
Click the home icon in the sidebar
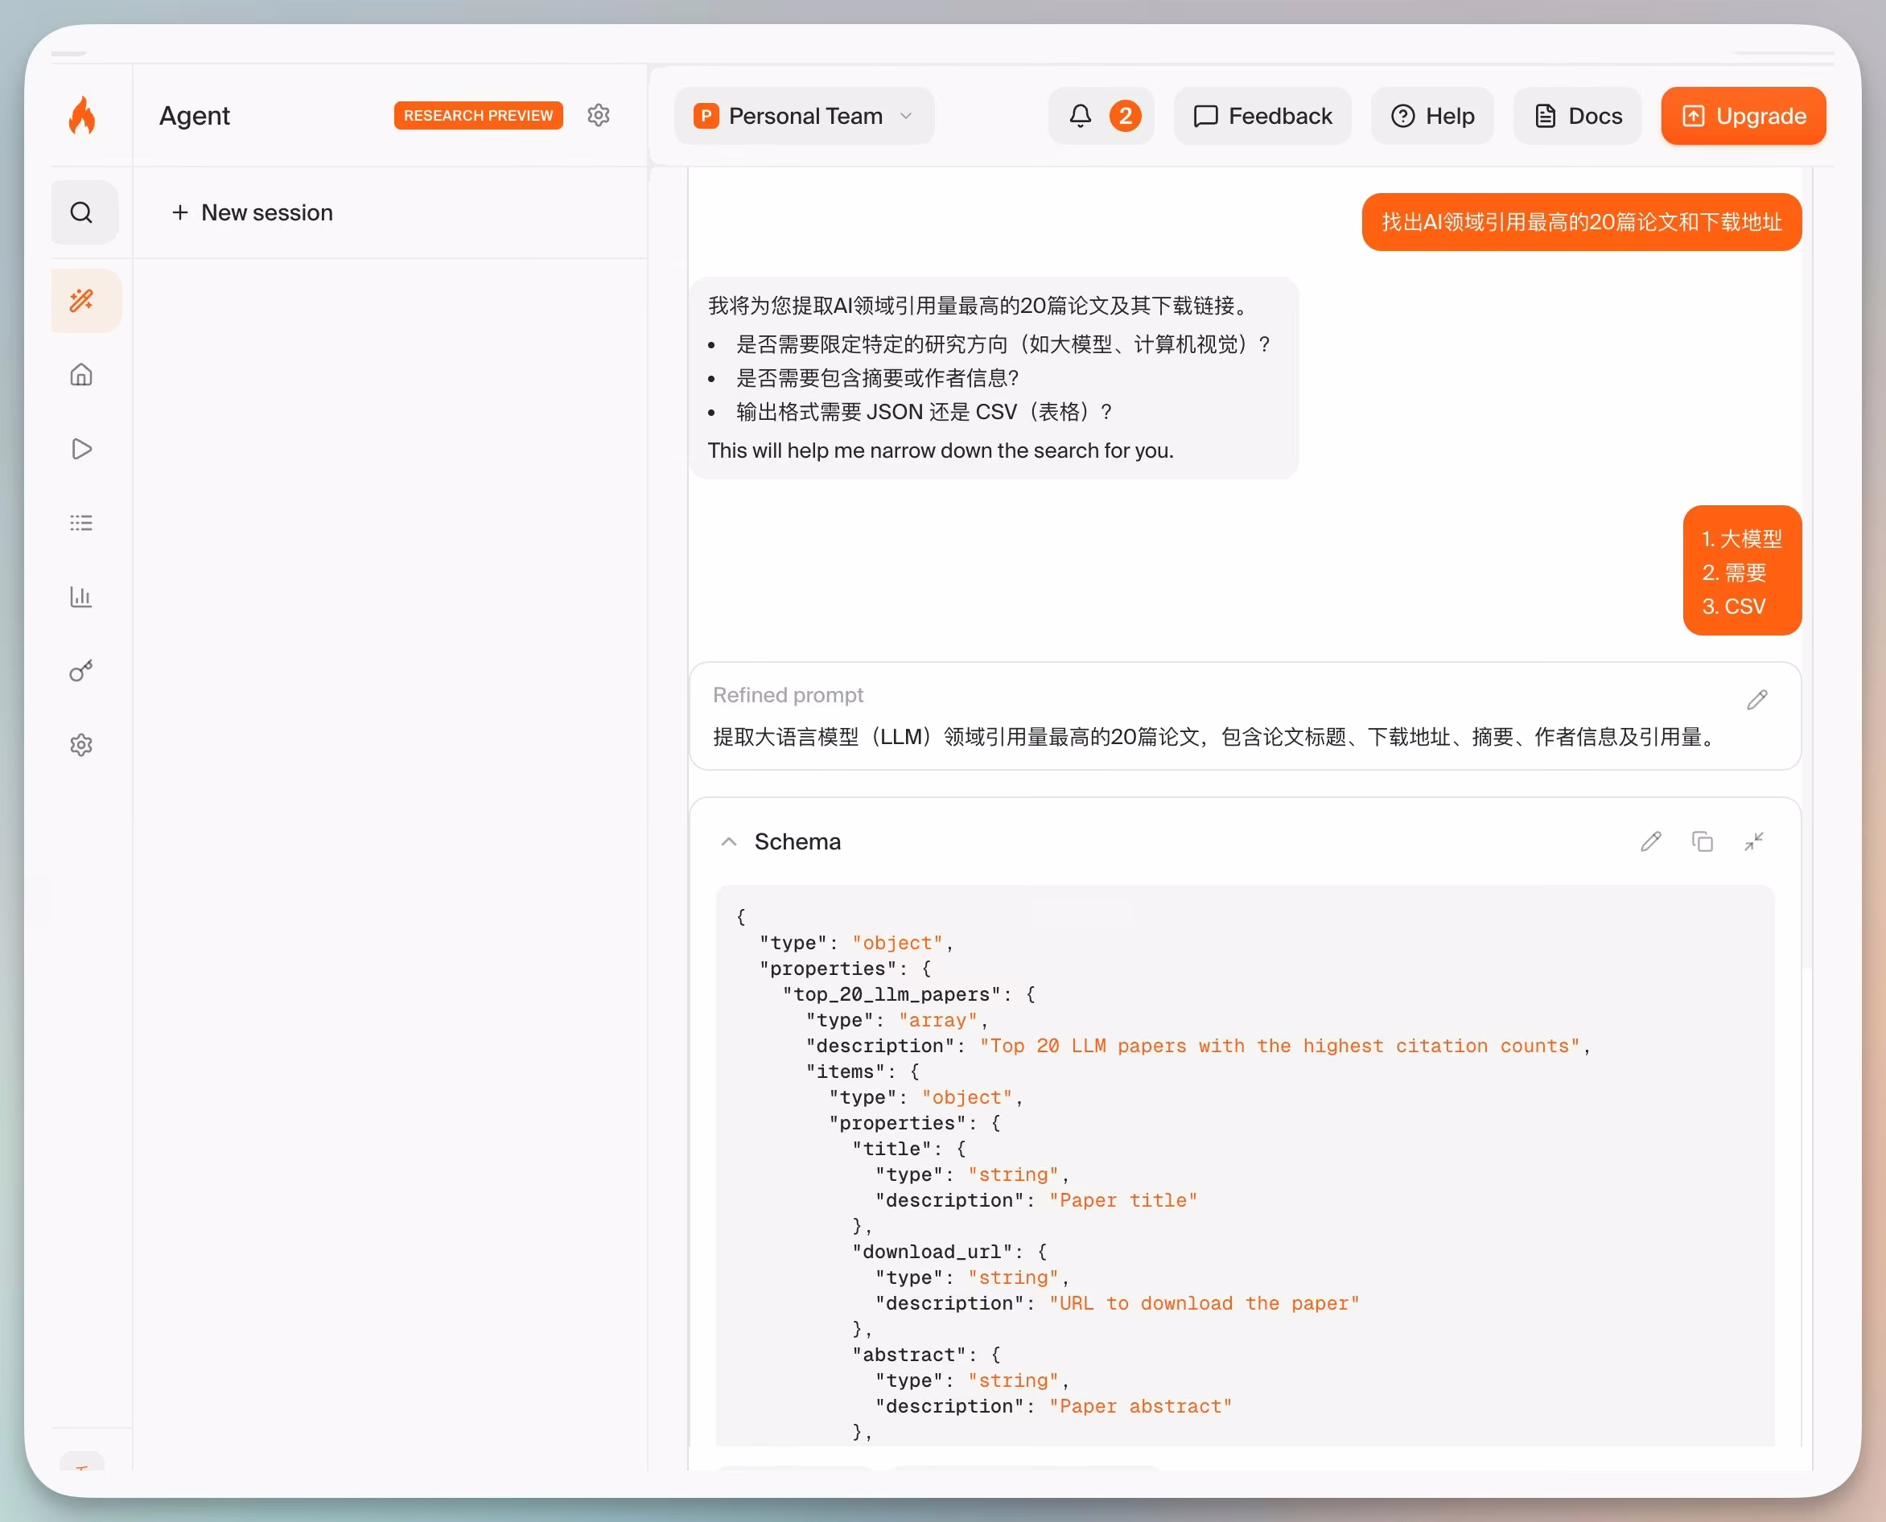click(80, 374)
